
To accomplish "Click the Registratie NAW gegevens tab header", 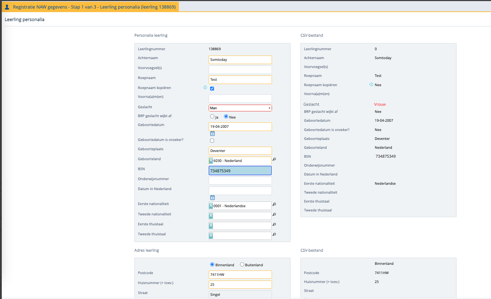I will 90,7.
